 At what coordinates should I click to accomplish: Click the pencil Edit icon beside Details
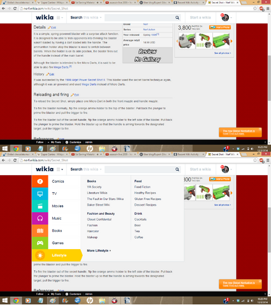pos(52,27)
